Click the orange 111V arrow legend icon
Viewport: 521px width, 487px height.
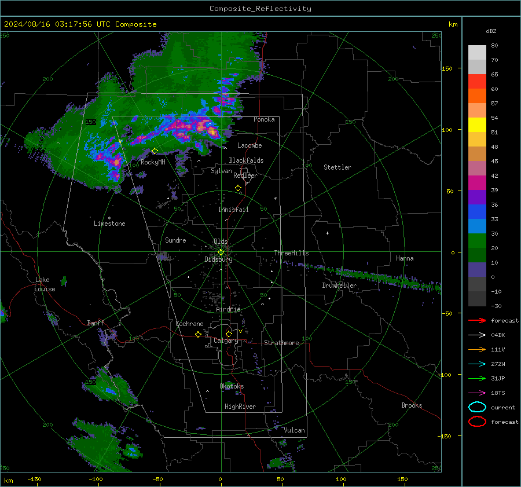(x=477, y=349)
